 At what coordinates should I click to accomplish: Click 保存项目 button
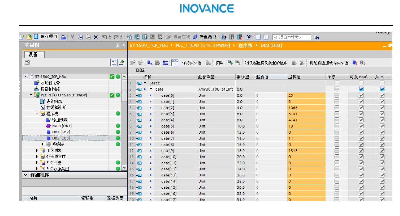(46, 37)
